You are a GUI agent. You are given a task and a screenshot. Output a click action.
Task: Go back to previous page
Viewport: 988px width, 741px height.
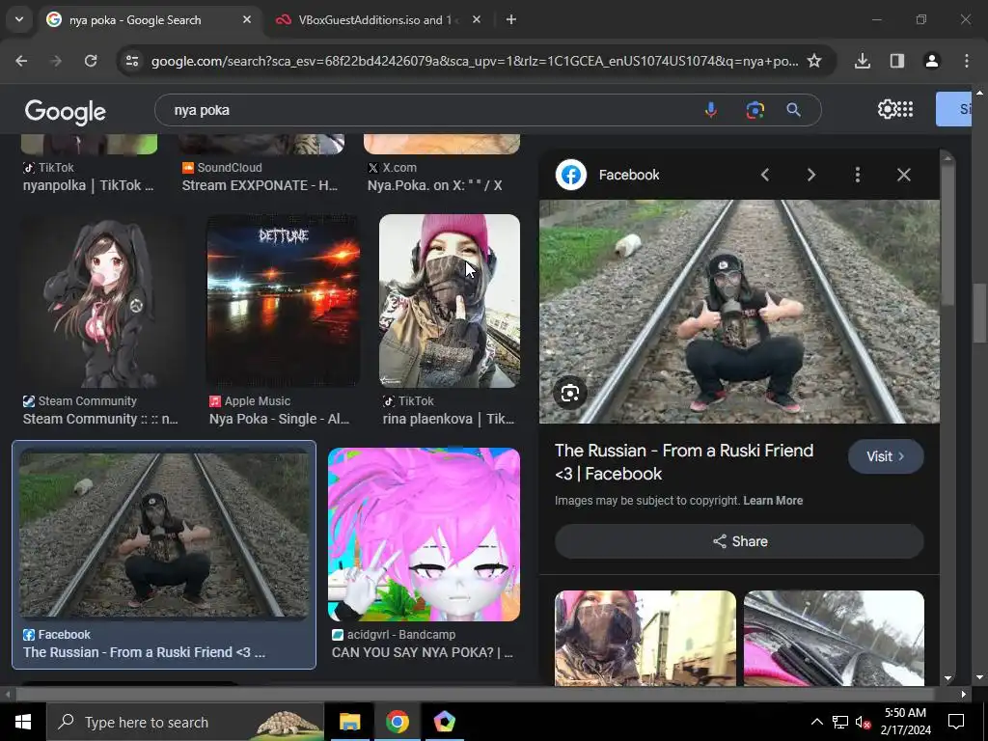click(x=21, y=61)
